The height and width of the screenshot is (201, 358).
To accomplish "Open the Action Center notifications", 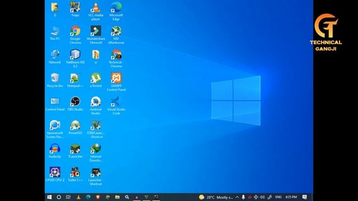I will click(304, 197).
